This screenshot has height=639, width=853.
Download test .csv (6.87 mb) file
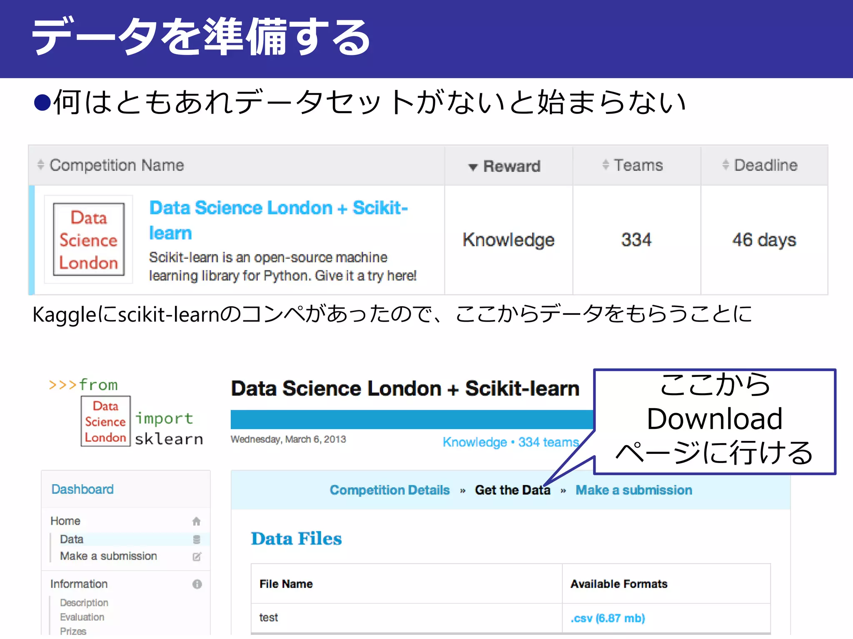(x=608, y=618)
